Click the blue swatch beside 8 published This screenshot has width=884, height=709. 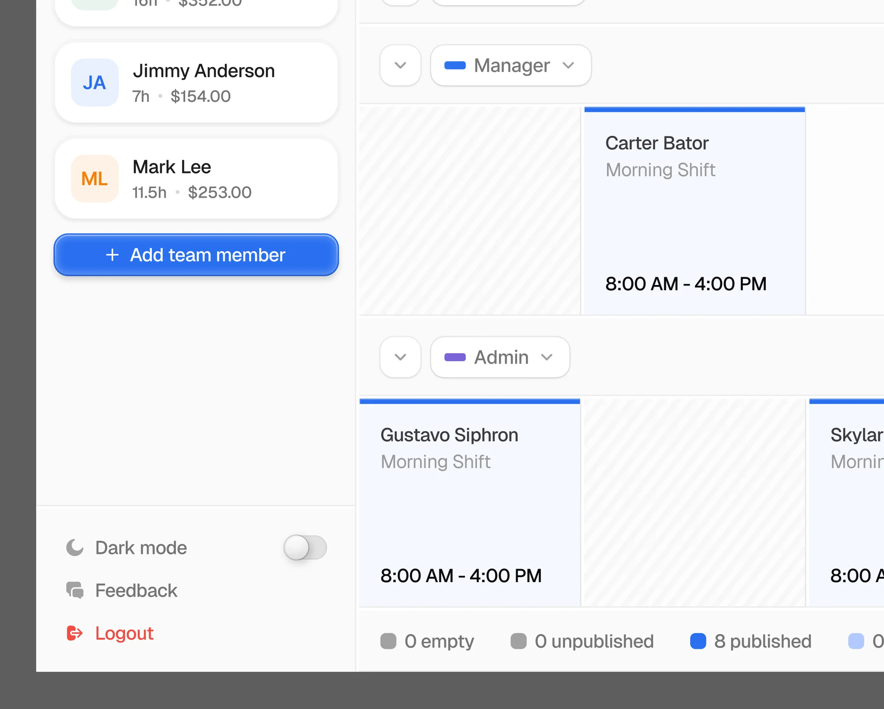click(698, 641)
